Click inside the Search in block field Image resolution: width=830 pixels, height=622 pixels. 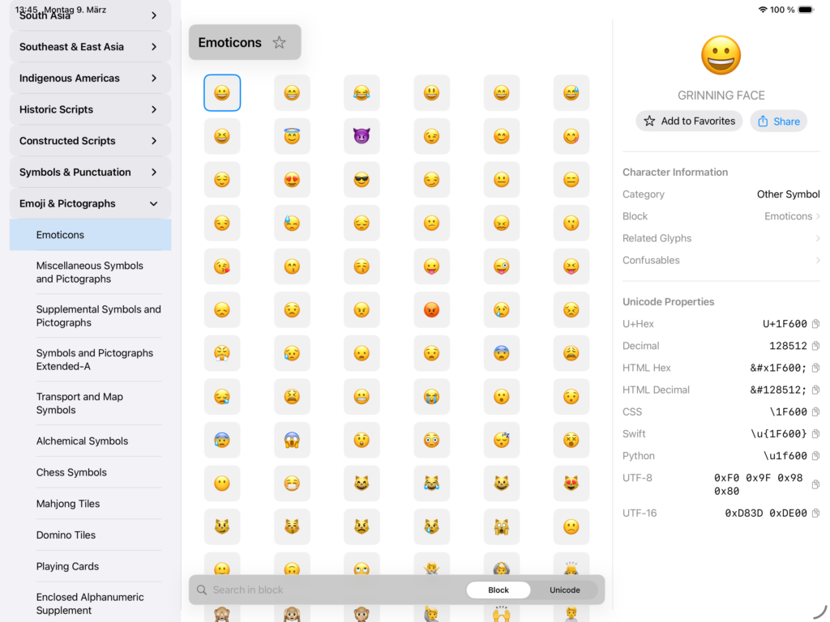[x=340, y=590]
